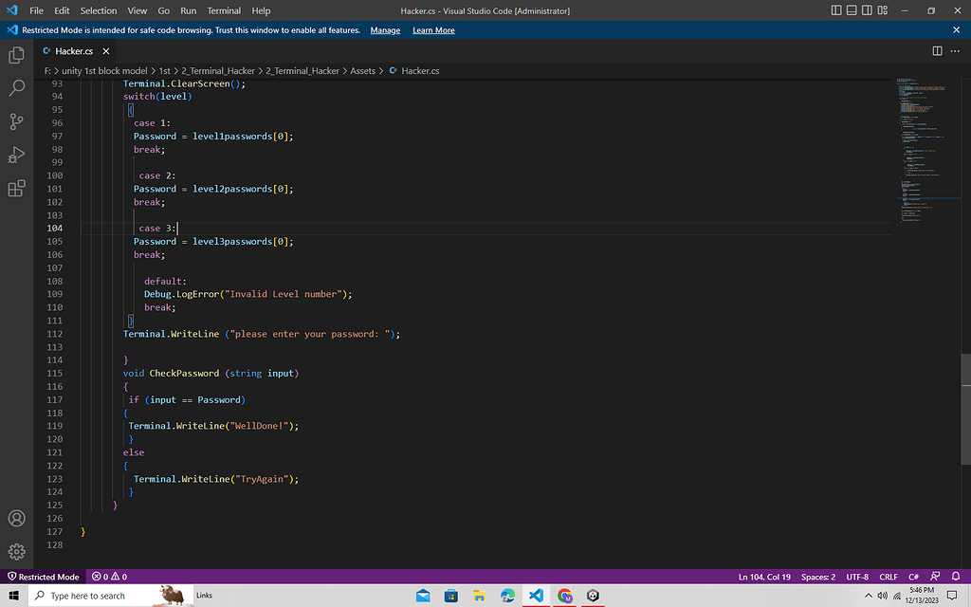Open the Go menu
Image resolution: width=971 pixels, height=607 pixels.
(163, 10)
